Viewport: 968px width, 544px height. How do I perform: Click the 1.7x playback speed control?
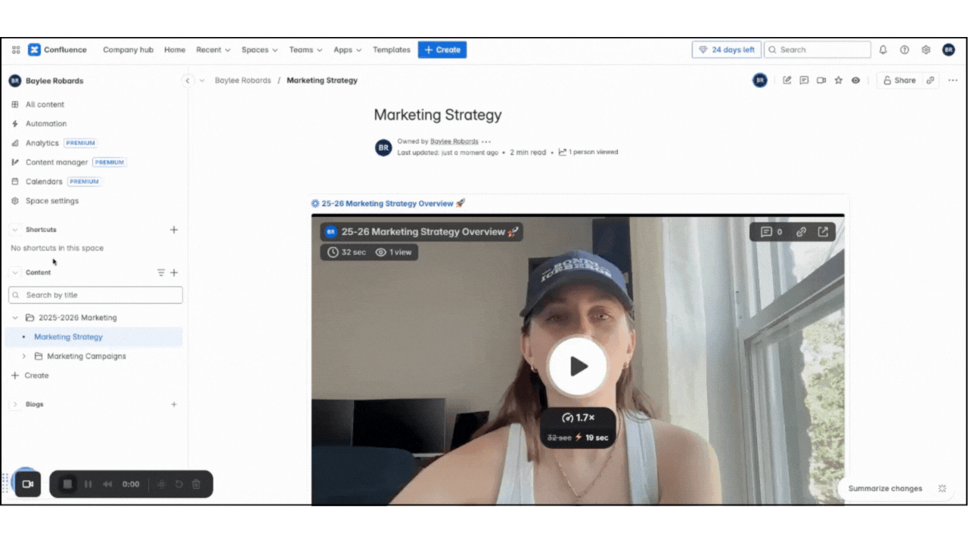[x=578, y=417]
